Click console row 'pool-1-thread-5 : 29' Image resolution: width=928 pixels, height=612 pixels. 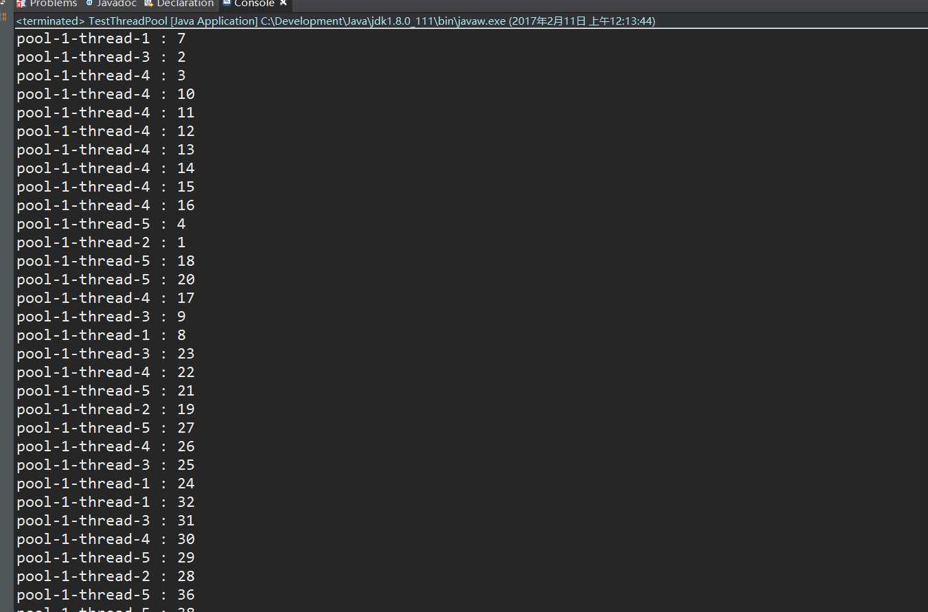tap(106, 558)
